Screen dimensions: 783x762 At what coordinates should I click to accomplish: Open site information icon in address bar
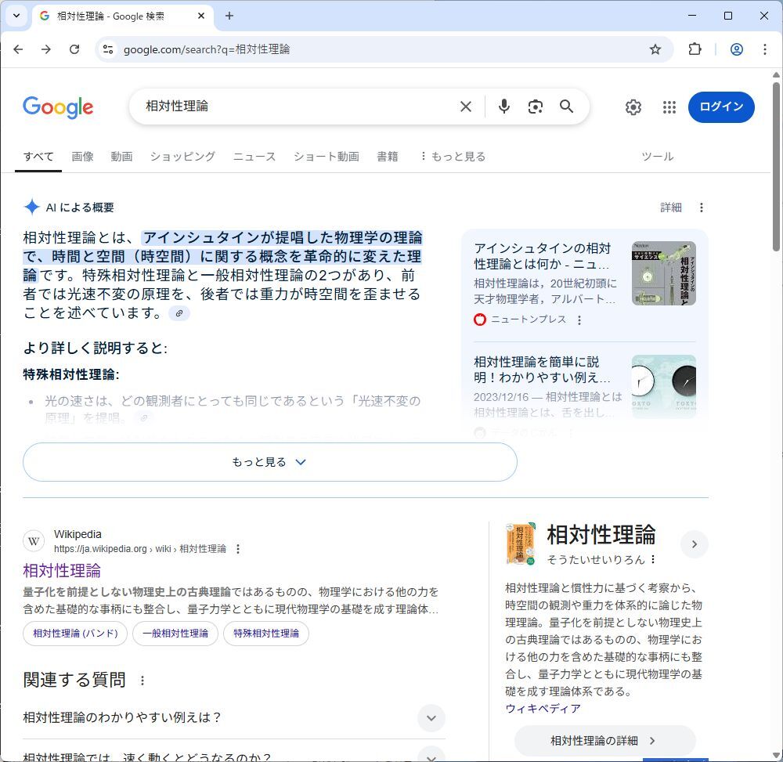108,49
